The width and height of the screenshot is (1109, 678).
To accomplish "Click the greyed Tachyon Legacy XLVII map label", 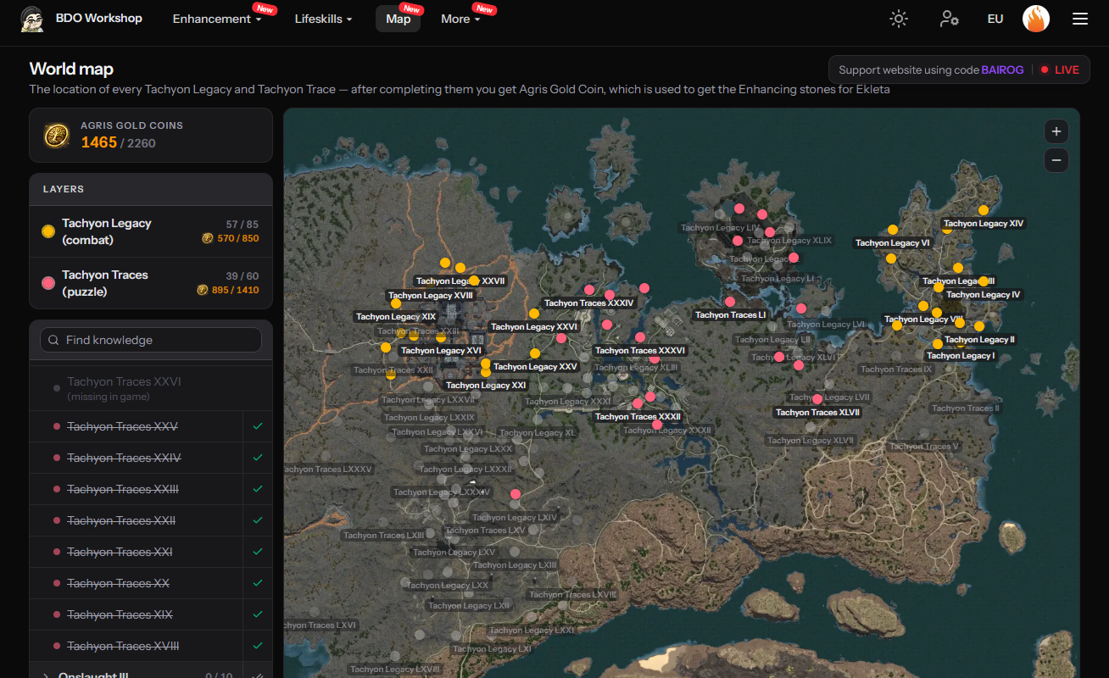I will pos(811,441).
